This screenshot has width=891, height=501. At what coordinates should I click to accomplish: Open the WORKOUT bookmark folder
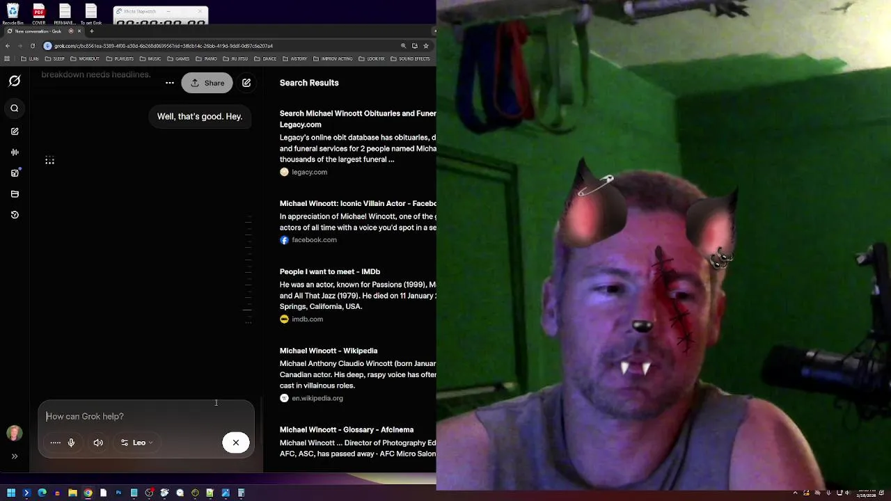click(85, 59)
